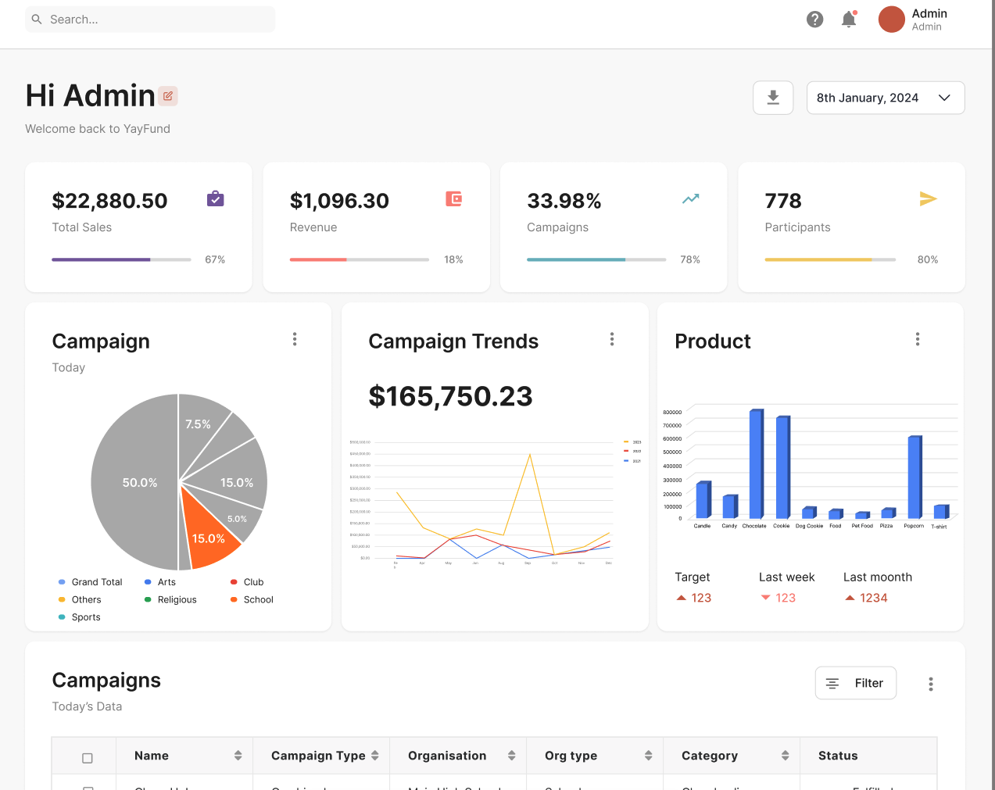Viewport: 995px width, 790px height.
Task: Expand the 8th January, 2024 date dropdown
Action: click(x=885, y=98)
